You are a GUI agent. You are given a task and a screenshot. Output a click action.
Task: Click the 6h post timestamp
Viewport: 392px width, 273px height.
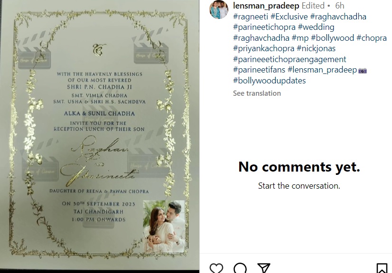click(339, 6)
